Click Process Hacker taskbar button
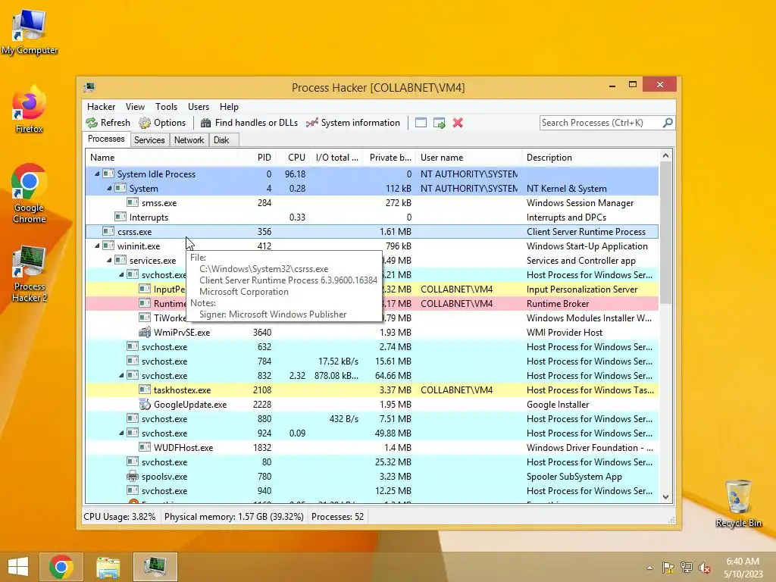 [x=155, y=567]
